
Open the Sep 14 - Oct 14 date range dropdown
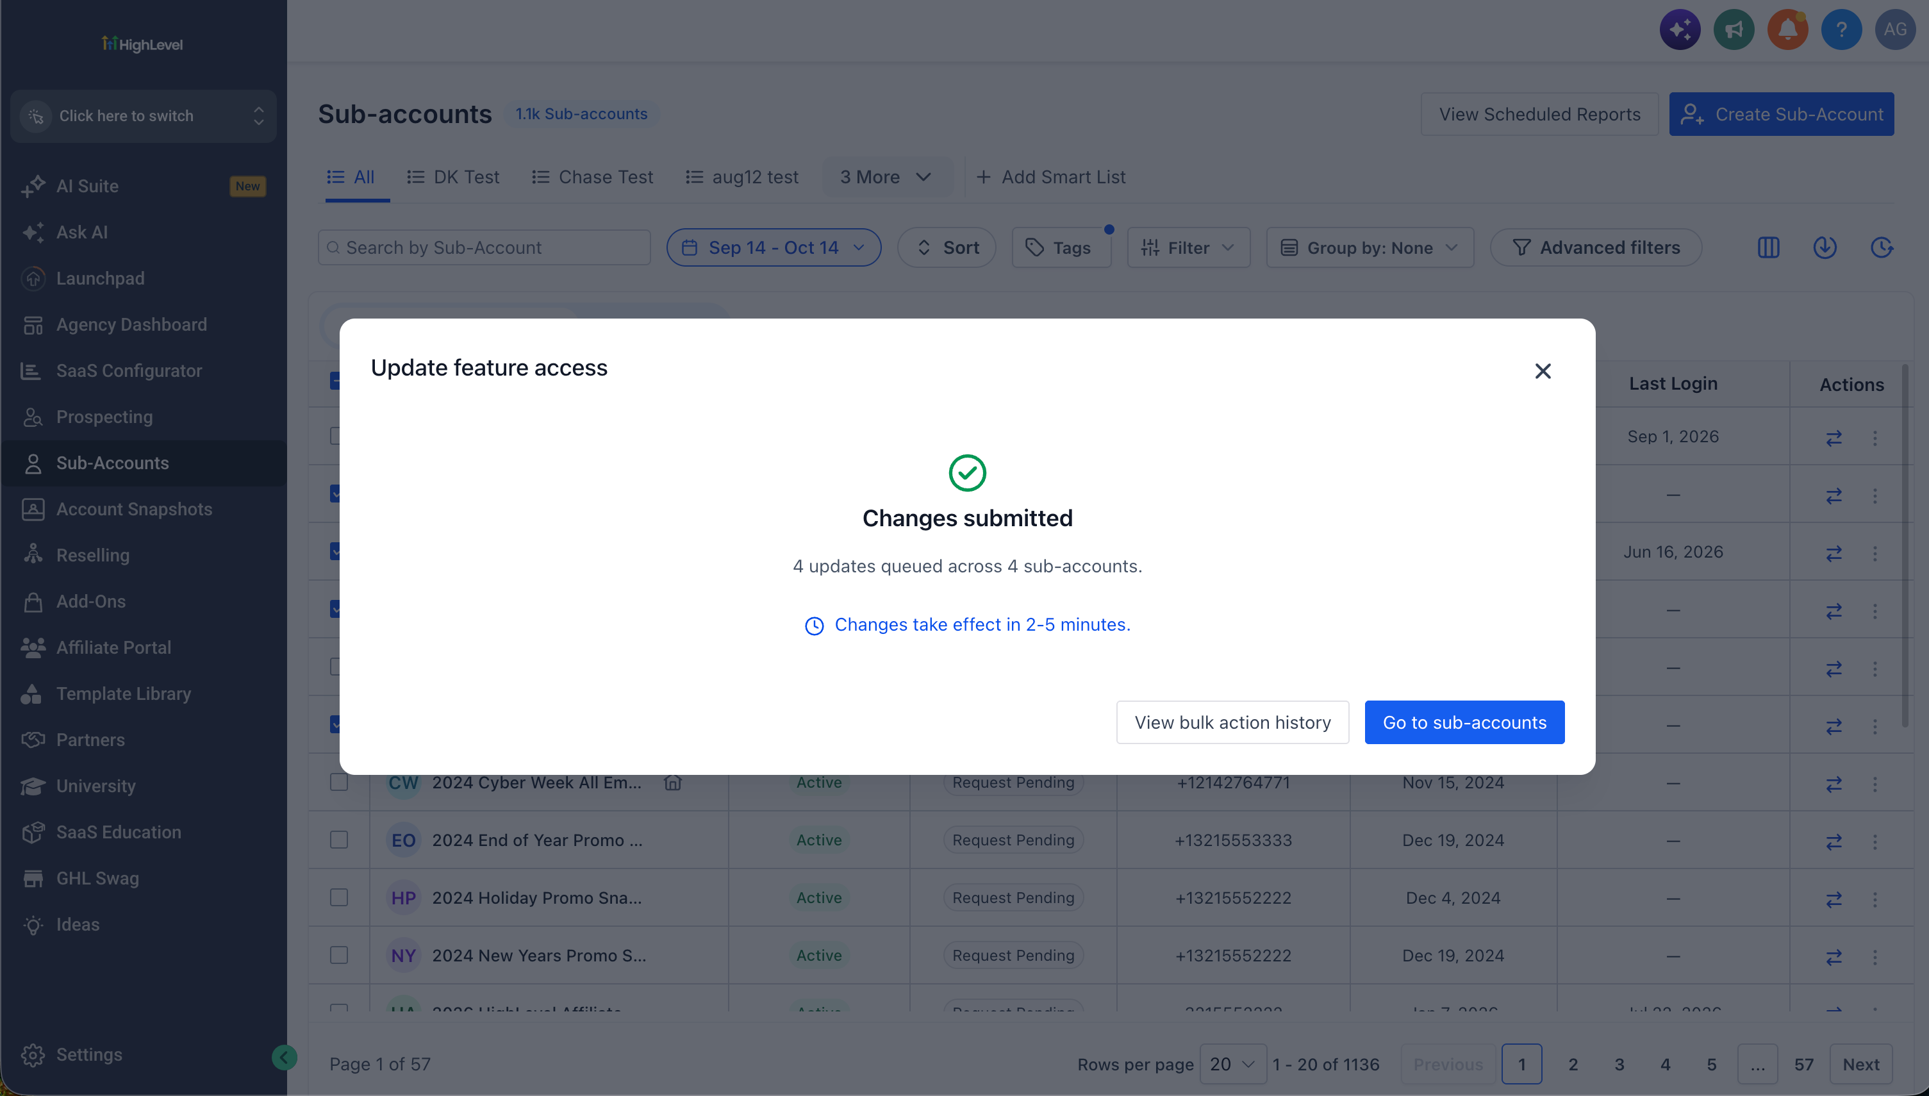773,247
